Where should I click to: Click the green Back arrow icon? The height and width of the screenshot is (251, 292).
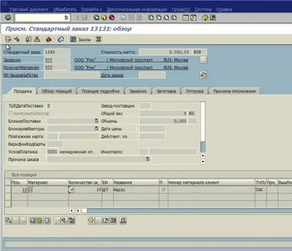point(96,17)
